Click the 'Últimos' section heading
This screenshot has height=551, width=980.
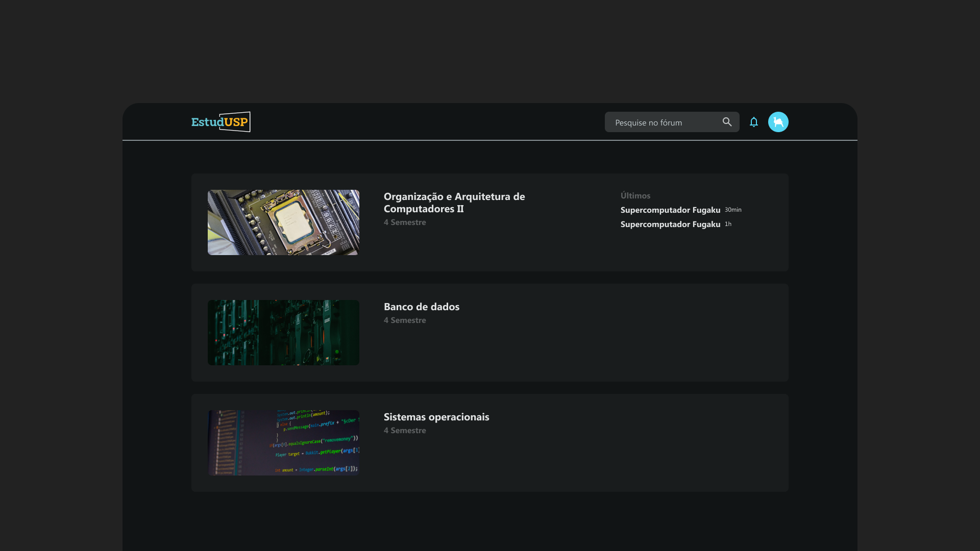pos(635,195)
